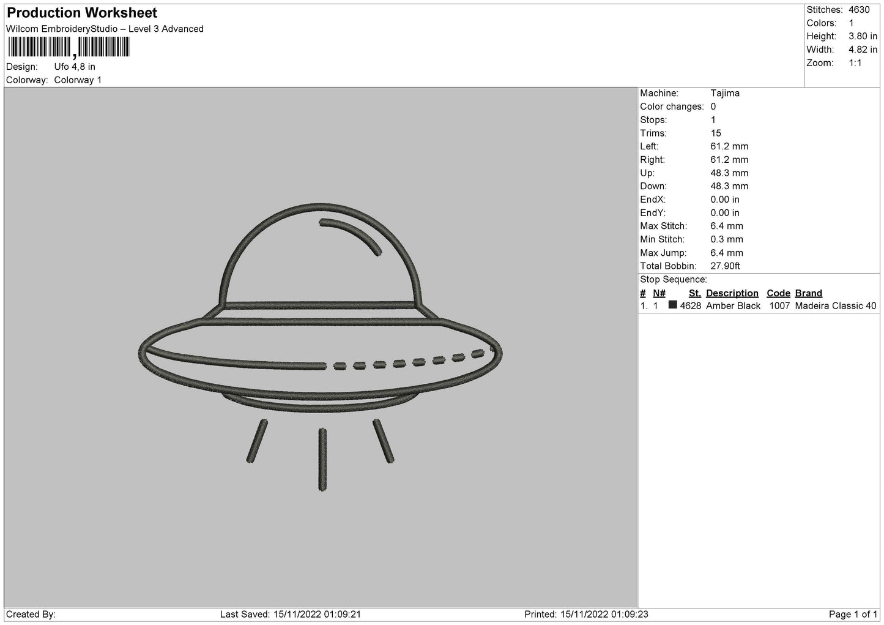Click the 'Last Saved: 15/11/2022 01:09:21' text

point(291,615)
